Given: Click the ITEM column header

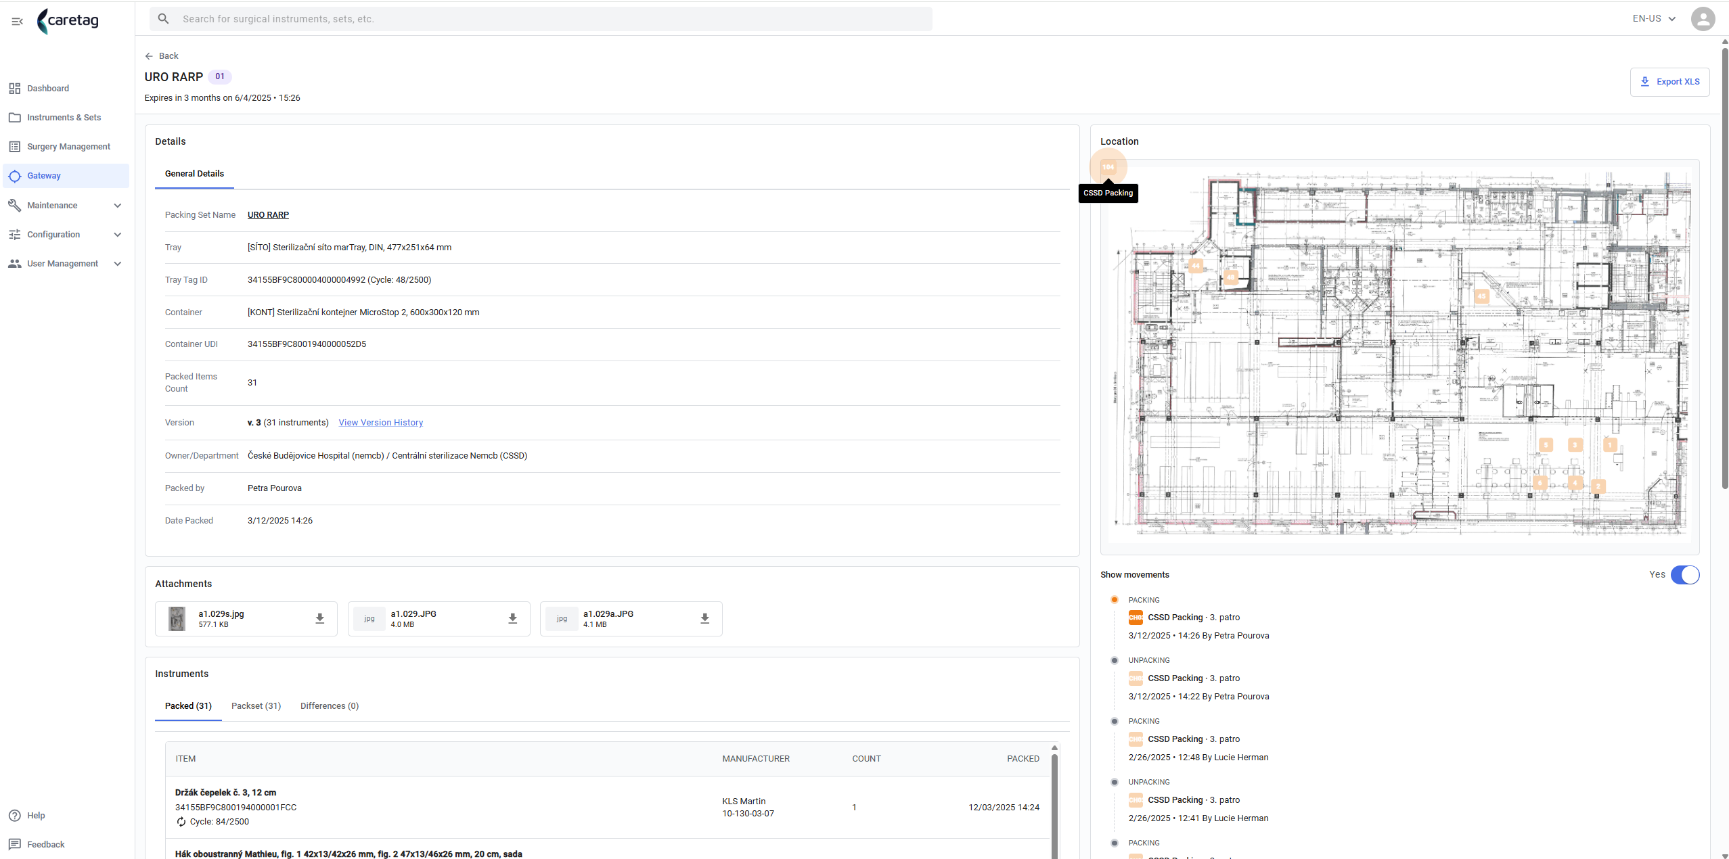Looking at the screenshot, I should [x=185, y=759].
